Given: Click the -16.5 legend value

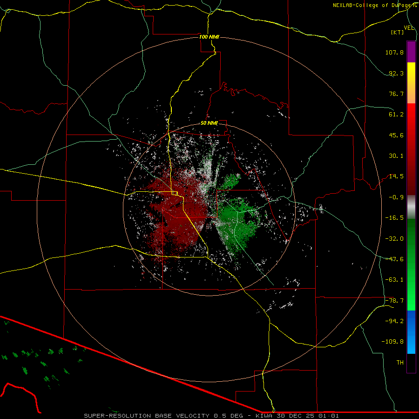Looking at the screenshot, I should point(394,218).
